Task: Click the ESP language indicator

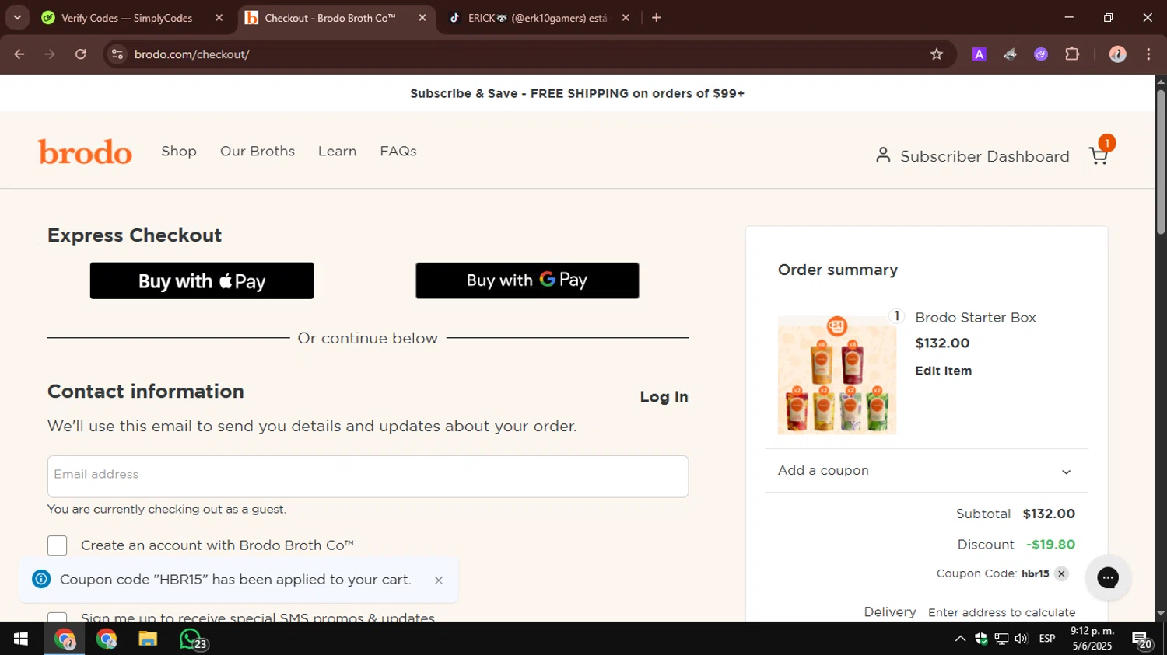Action: pos(1047,639)
